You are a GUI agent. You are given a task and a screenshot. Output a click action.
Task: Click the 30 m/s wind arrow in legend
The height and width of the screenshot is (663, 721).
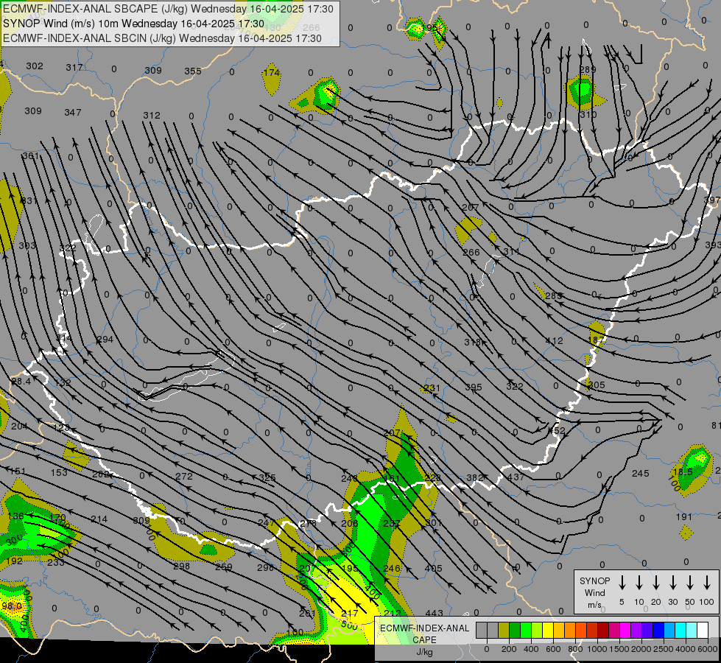pos(672,583)
